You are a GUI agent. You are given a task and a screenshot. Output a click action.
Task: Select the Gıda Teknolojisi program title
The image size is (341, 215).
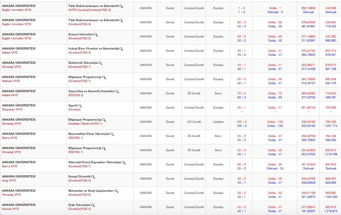click(80, 205)
